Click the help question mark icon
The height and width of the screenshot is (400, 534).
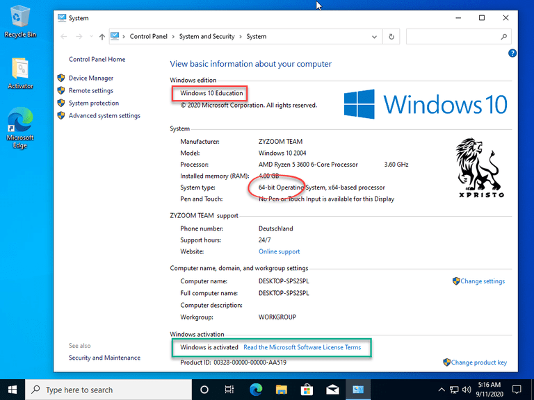point(512,53)
